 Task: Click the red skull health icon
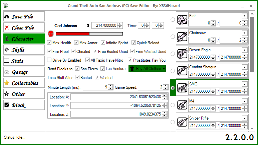(51, 34)
